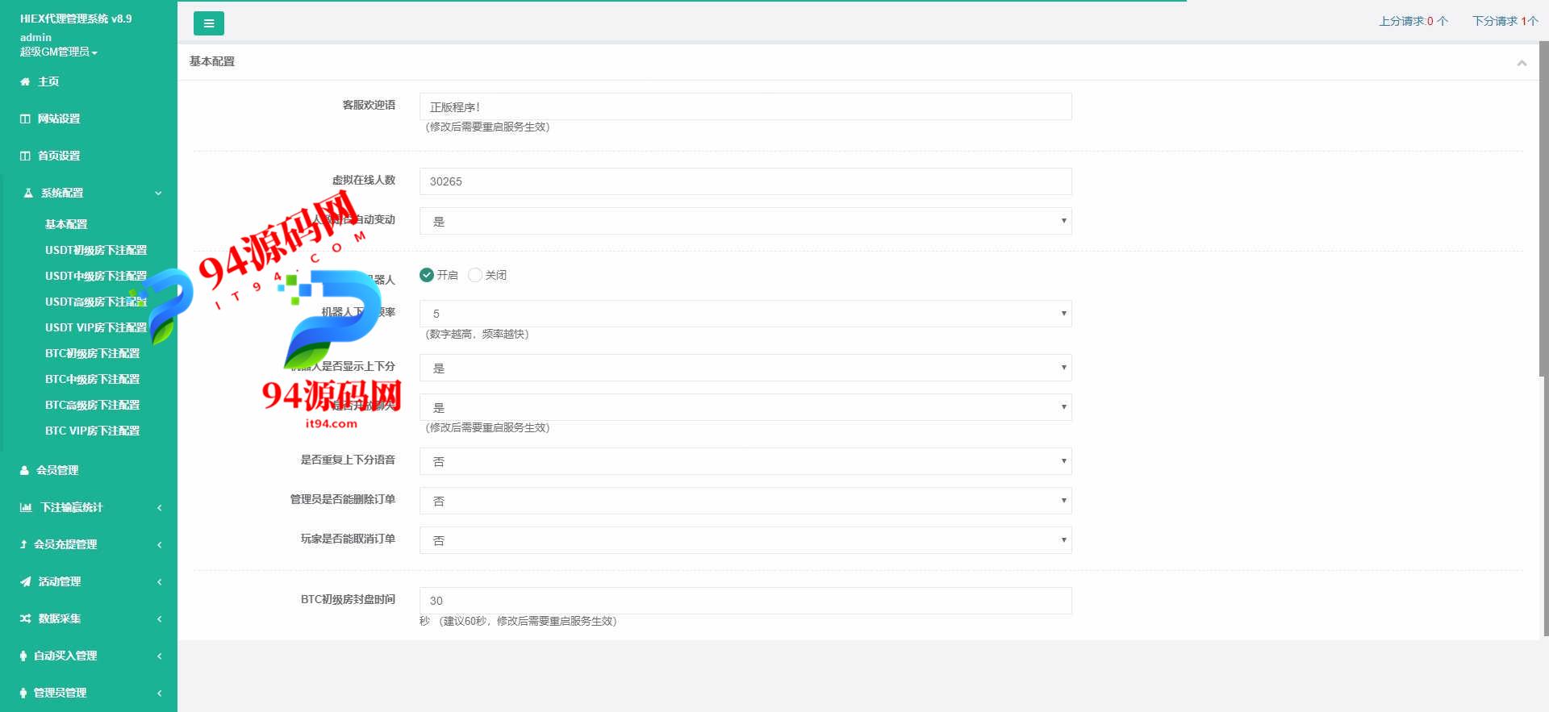Open the 下分请求 link in header

pyautogui.click(x=1505, y=21)
